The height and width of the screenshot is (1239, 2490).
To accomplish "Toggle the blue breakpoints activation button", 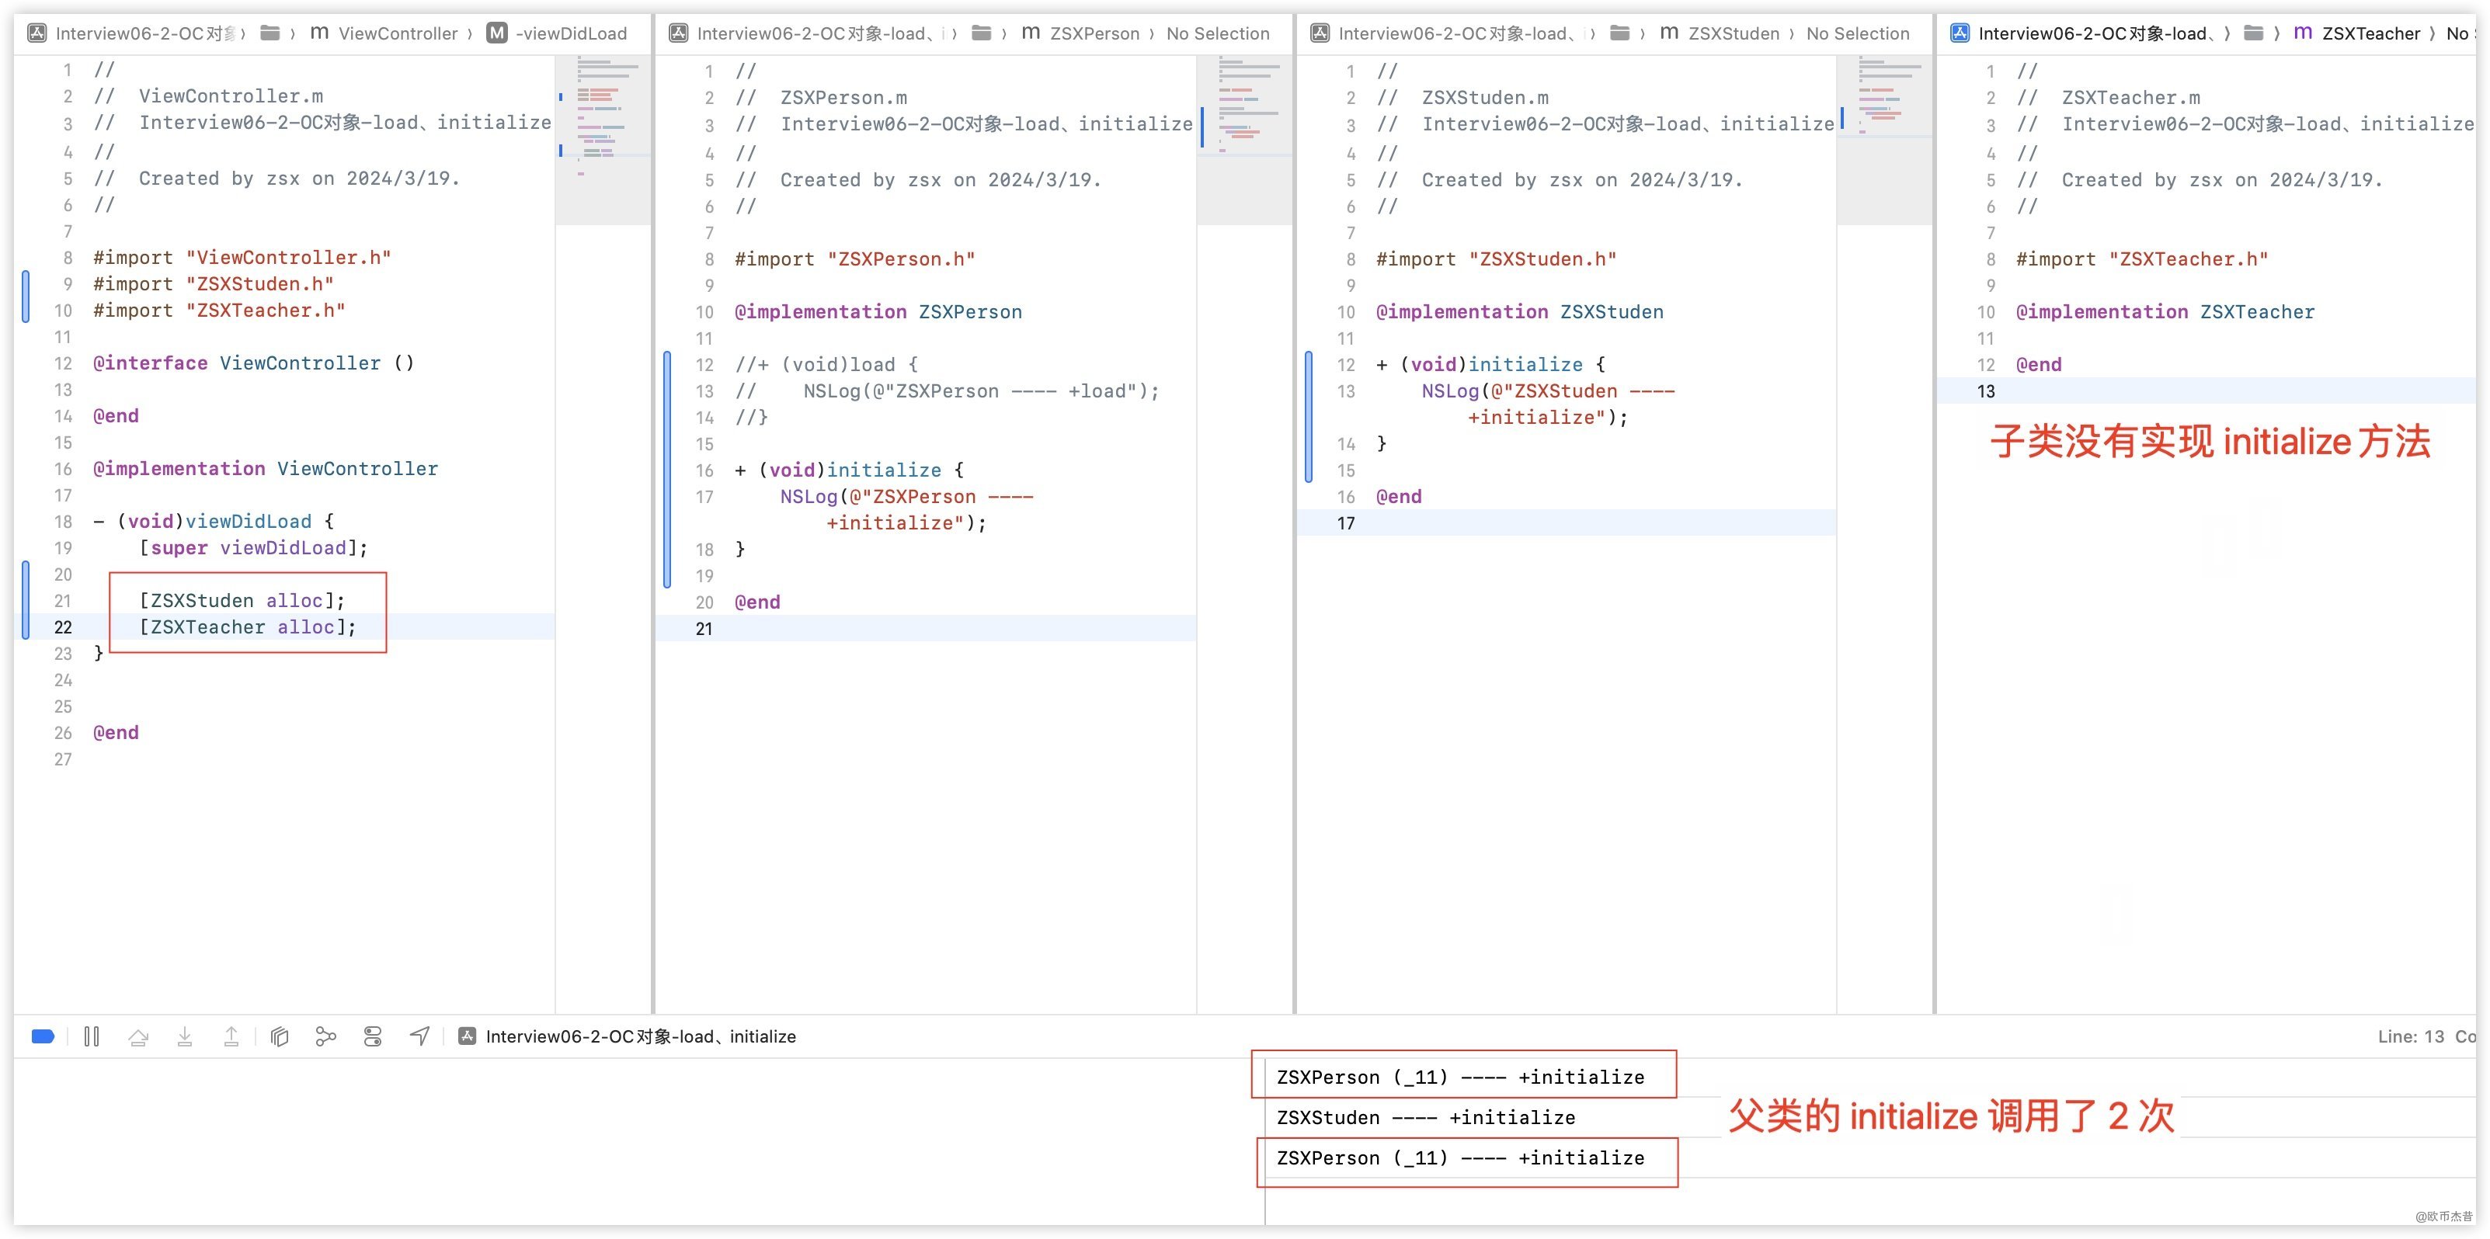I will 43,1037.
